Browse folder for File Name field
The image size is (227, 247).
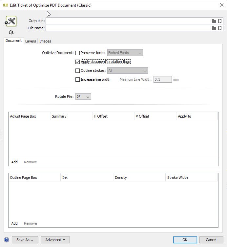click(214, 28)
